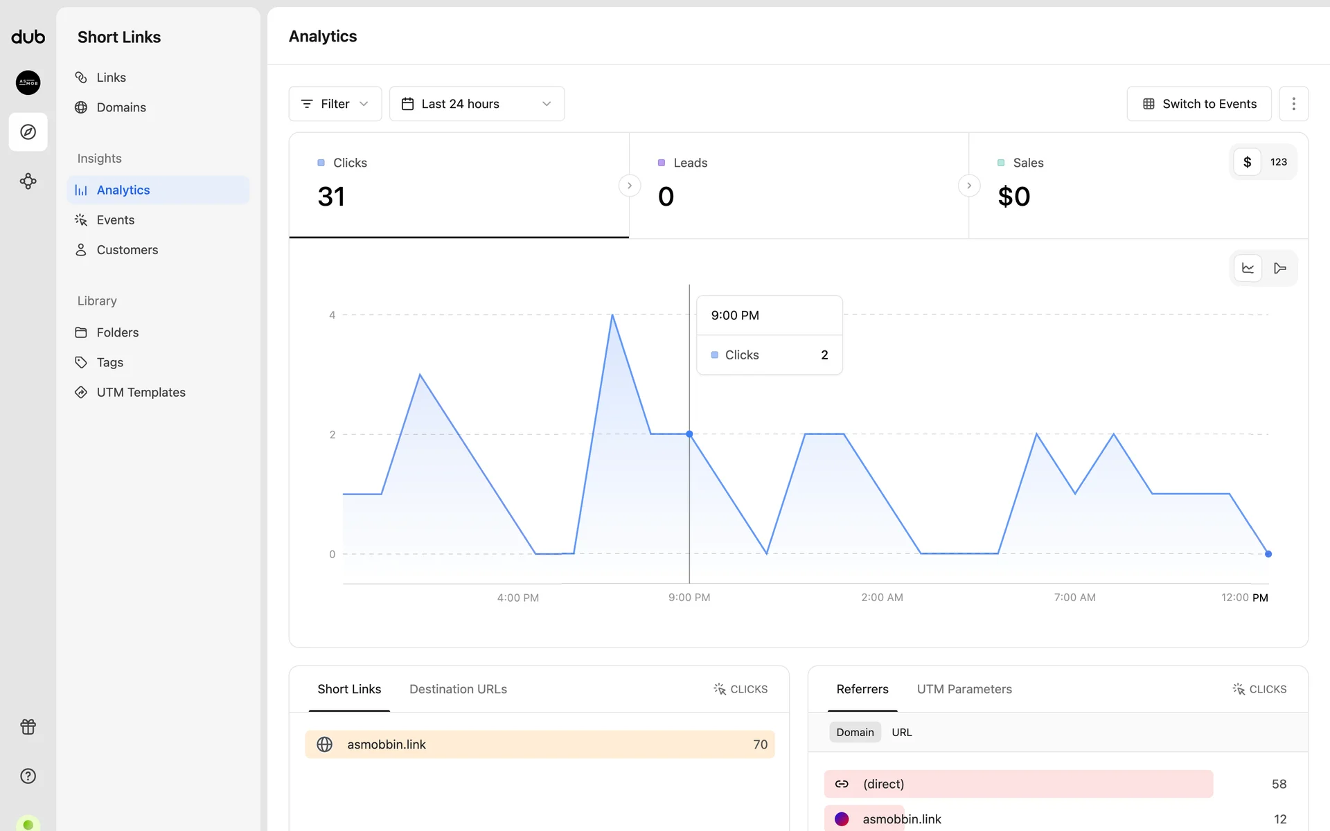
Task: Open the UTM Parameters tab
Action: 964,689
